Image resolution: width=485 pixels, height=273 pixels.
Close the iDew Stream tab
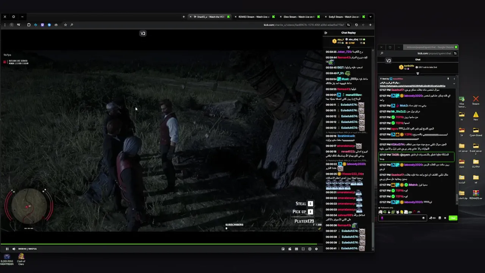[x=281, y=17]
